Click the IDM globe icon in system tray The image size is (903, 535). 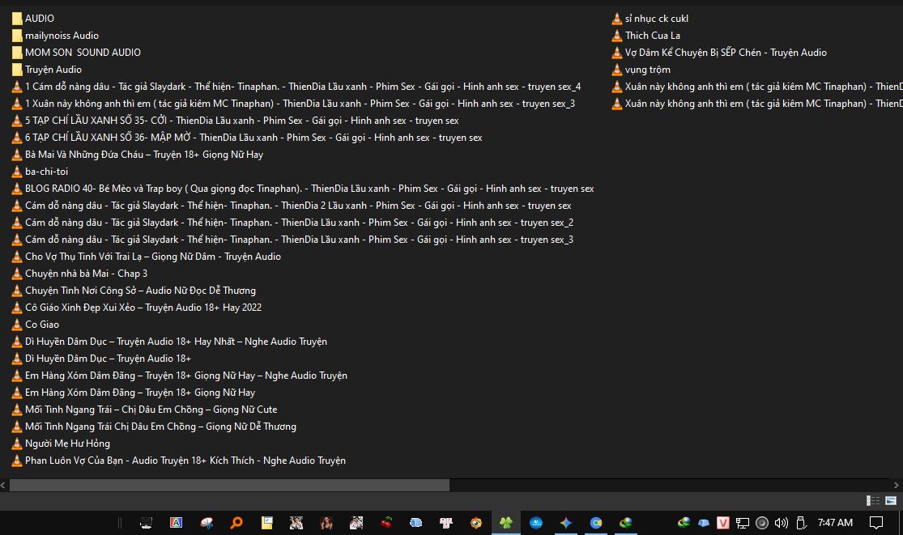684,522
